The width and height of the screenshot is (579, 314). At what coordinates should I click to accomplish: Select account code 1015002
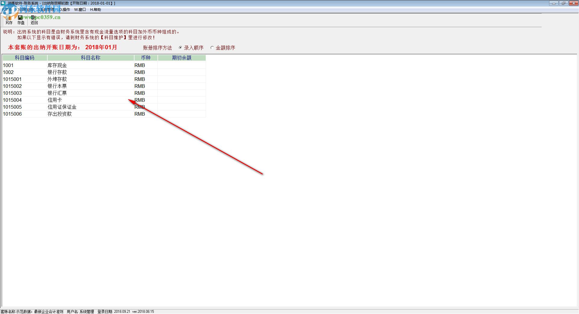pos(12,86)
